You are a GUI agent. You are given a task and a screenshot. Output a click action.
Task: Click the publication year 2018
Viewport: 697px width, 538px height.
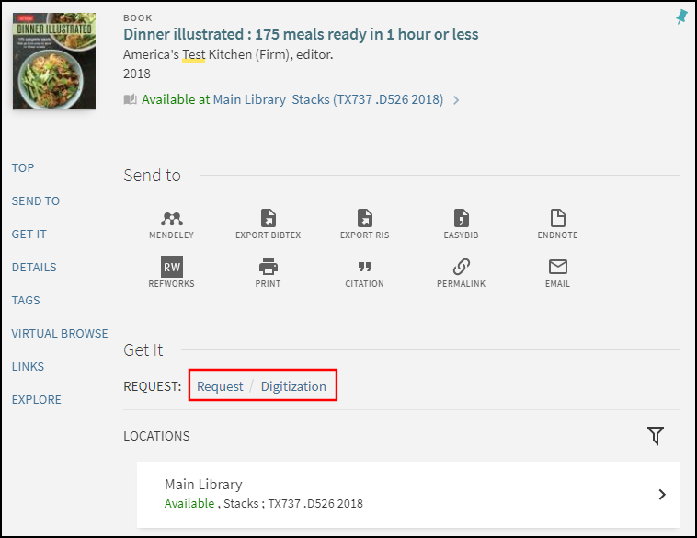click(137, 74)
